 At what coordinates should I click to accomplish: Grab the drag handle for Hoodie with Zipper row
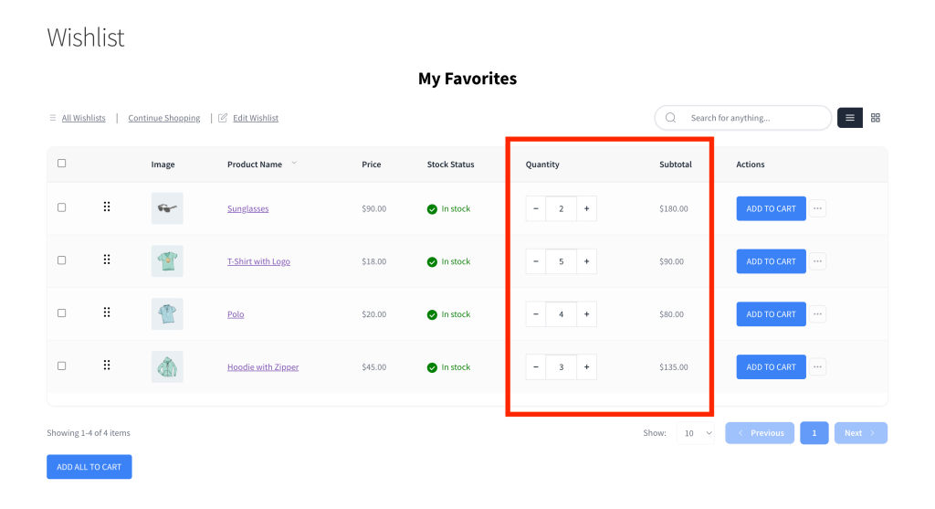pyautogui.click(x=107, y=365)
